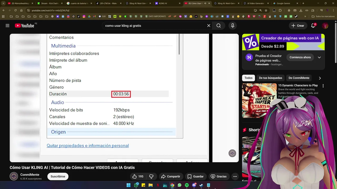The height and width of the screenshot is (189, 337).
Task: Subscribe with the Suscribirse button
Action: click(58, 176)
